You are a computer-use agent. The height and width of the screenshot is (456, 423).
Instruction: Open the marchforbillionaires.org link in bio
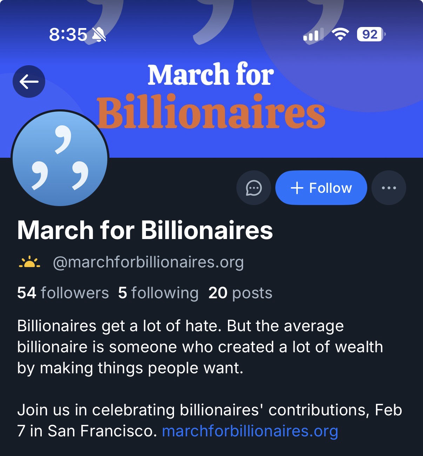click(250, 431)
